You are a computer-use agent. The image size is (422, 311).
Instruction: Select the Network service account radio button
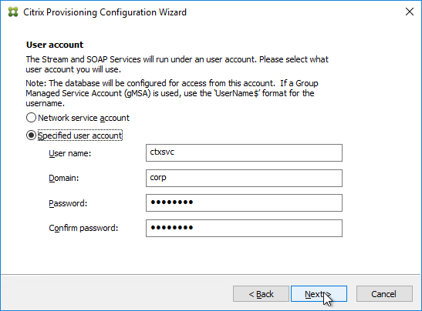[x=31, y=118]
